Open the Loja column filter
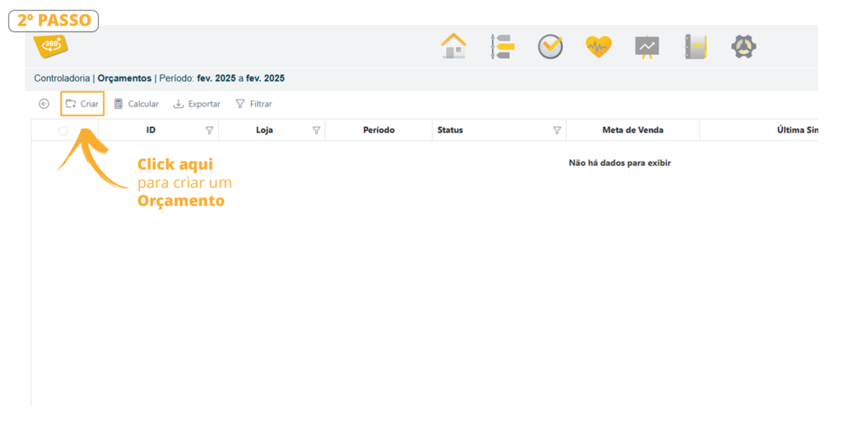Viewport: 843px width, 431px height. (x=316, y=130)
